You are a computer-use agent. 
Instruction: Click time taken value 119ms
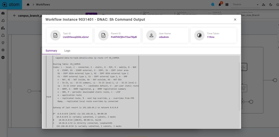click(211, 37)
